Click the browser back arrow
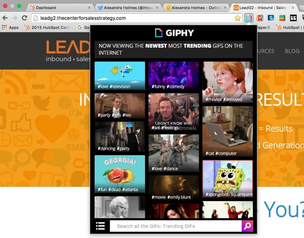 (5, 18)
